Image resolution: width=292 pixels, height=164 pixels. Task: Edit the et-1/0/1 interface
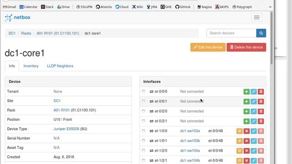click(x=254, y=141)
